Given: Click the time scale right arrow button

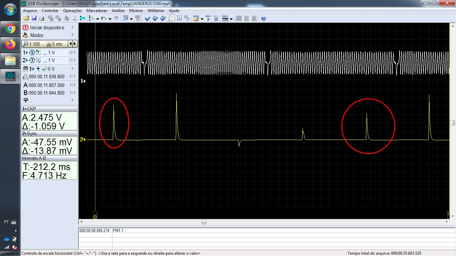Looking at the screenshot, I should coord(75,44).
